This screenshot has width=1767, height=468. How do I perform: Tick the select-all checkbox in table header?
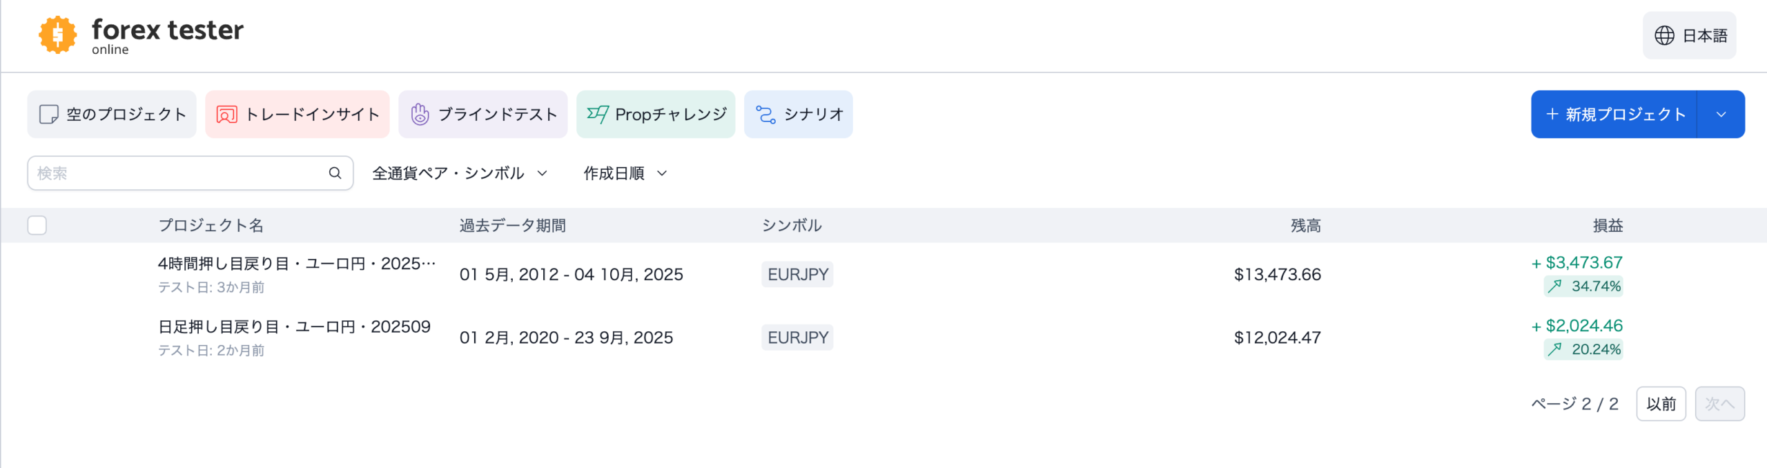[x=37, y=226]
